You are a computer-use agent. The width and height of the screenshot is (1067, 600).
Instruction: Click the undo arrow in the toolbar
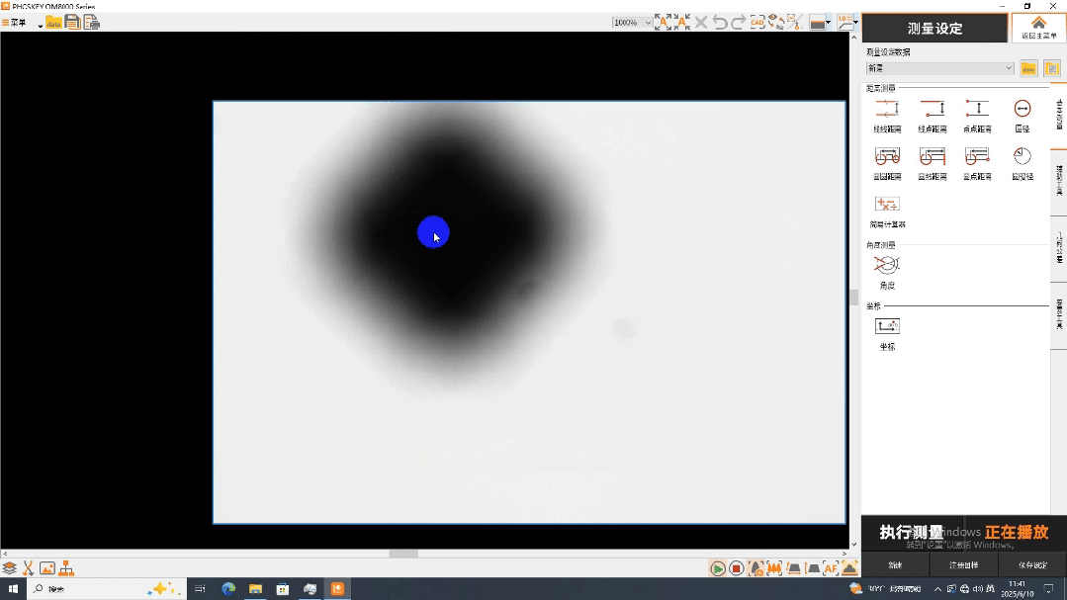720,22
